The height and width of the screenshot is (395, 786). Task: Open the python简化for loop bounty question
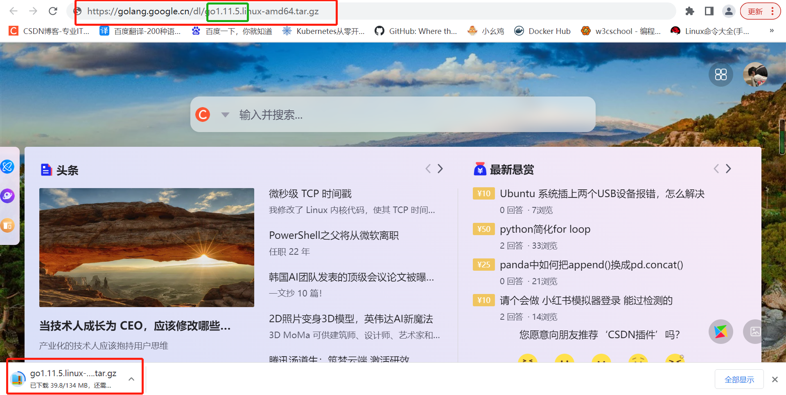point(545,229)
